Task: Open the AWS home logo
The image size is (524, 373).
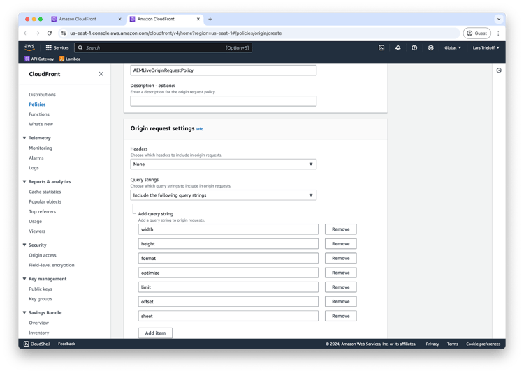Action: (29, 47)
